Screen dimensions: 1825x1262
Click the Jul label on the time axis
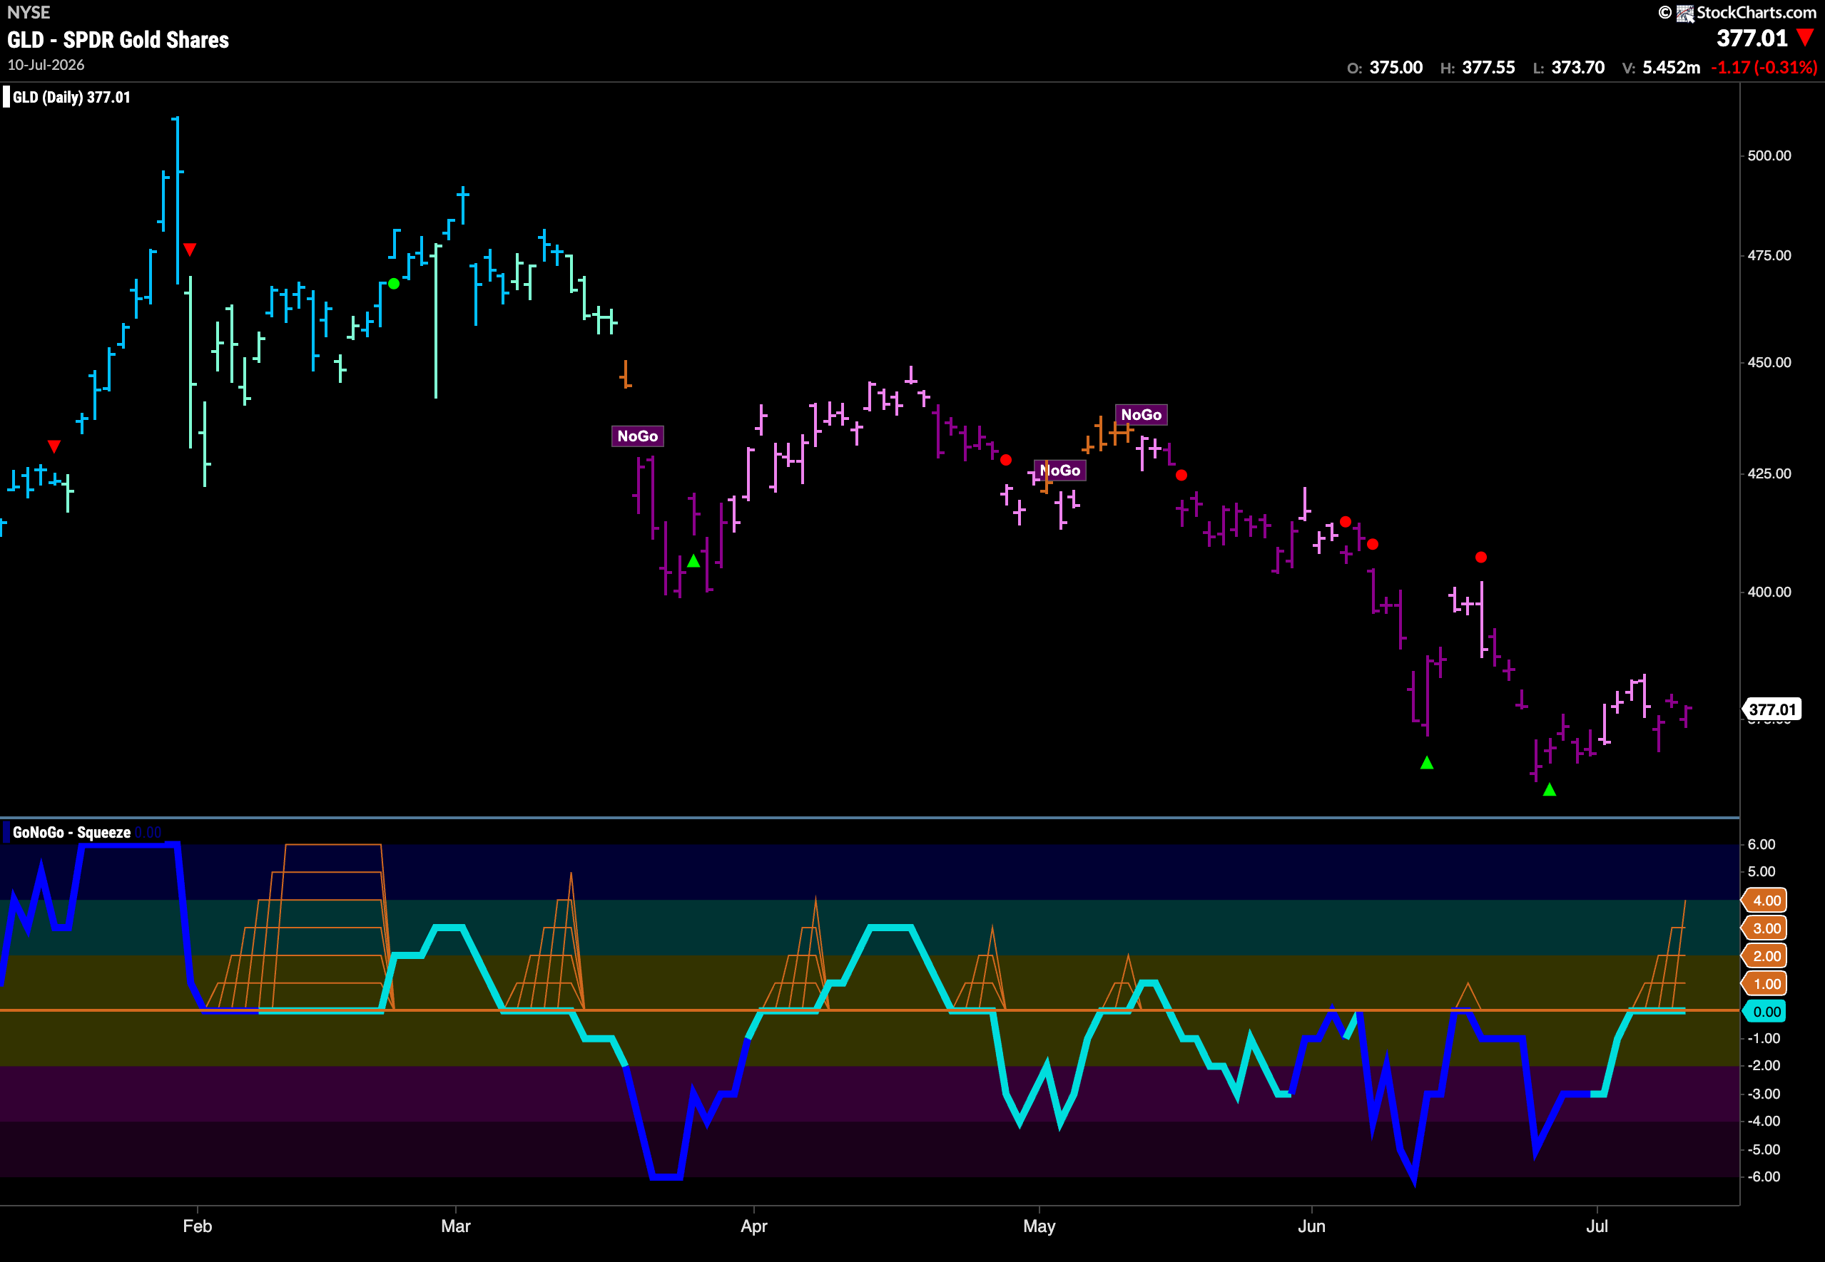coord(1597,1226)
